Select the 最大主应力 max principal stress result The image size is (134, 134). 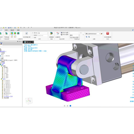click(7, 89)
